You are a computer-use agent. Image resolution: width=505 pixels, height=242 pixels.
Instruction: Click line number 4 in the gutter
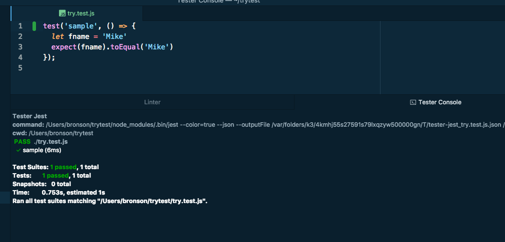(x=20, y=57)
